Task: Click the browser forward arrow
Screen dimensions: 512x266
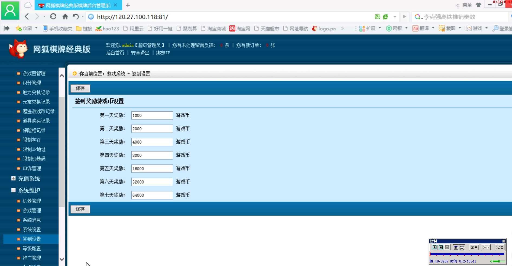Action: tap(37, 17)
